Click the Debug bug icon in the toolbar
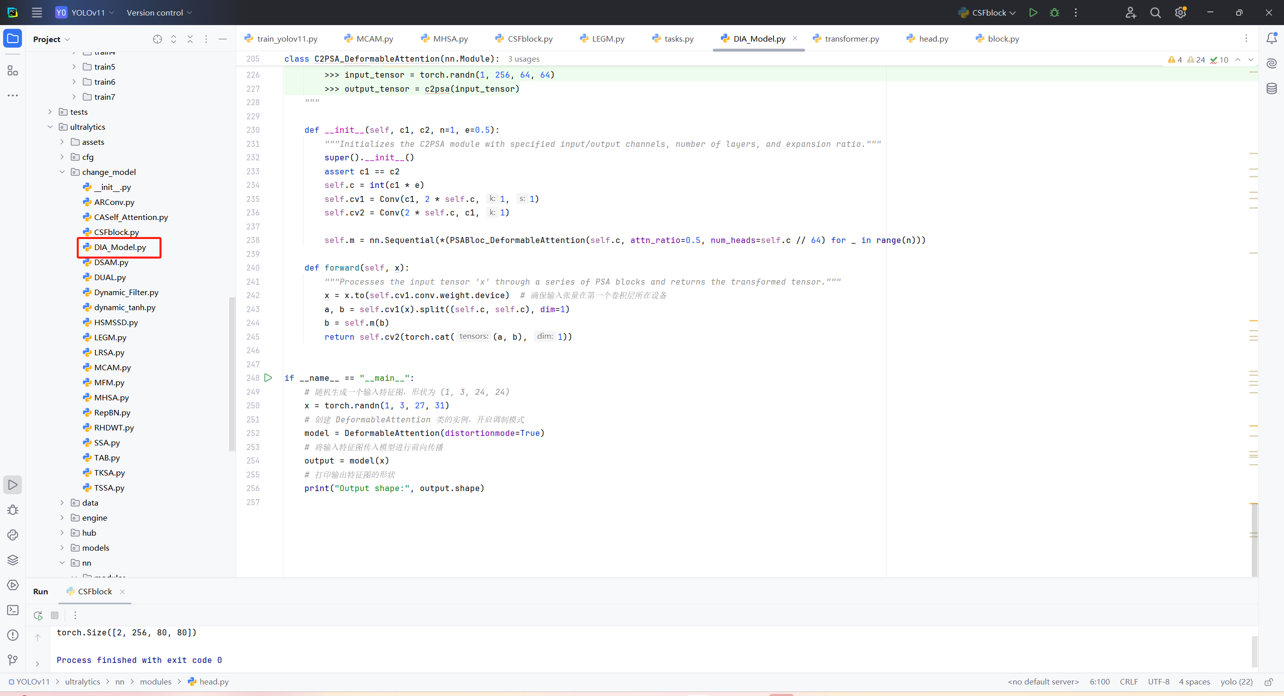Screen dimensions: 1284x696 point(1054,13)
